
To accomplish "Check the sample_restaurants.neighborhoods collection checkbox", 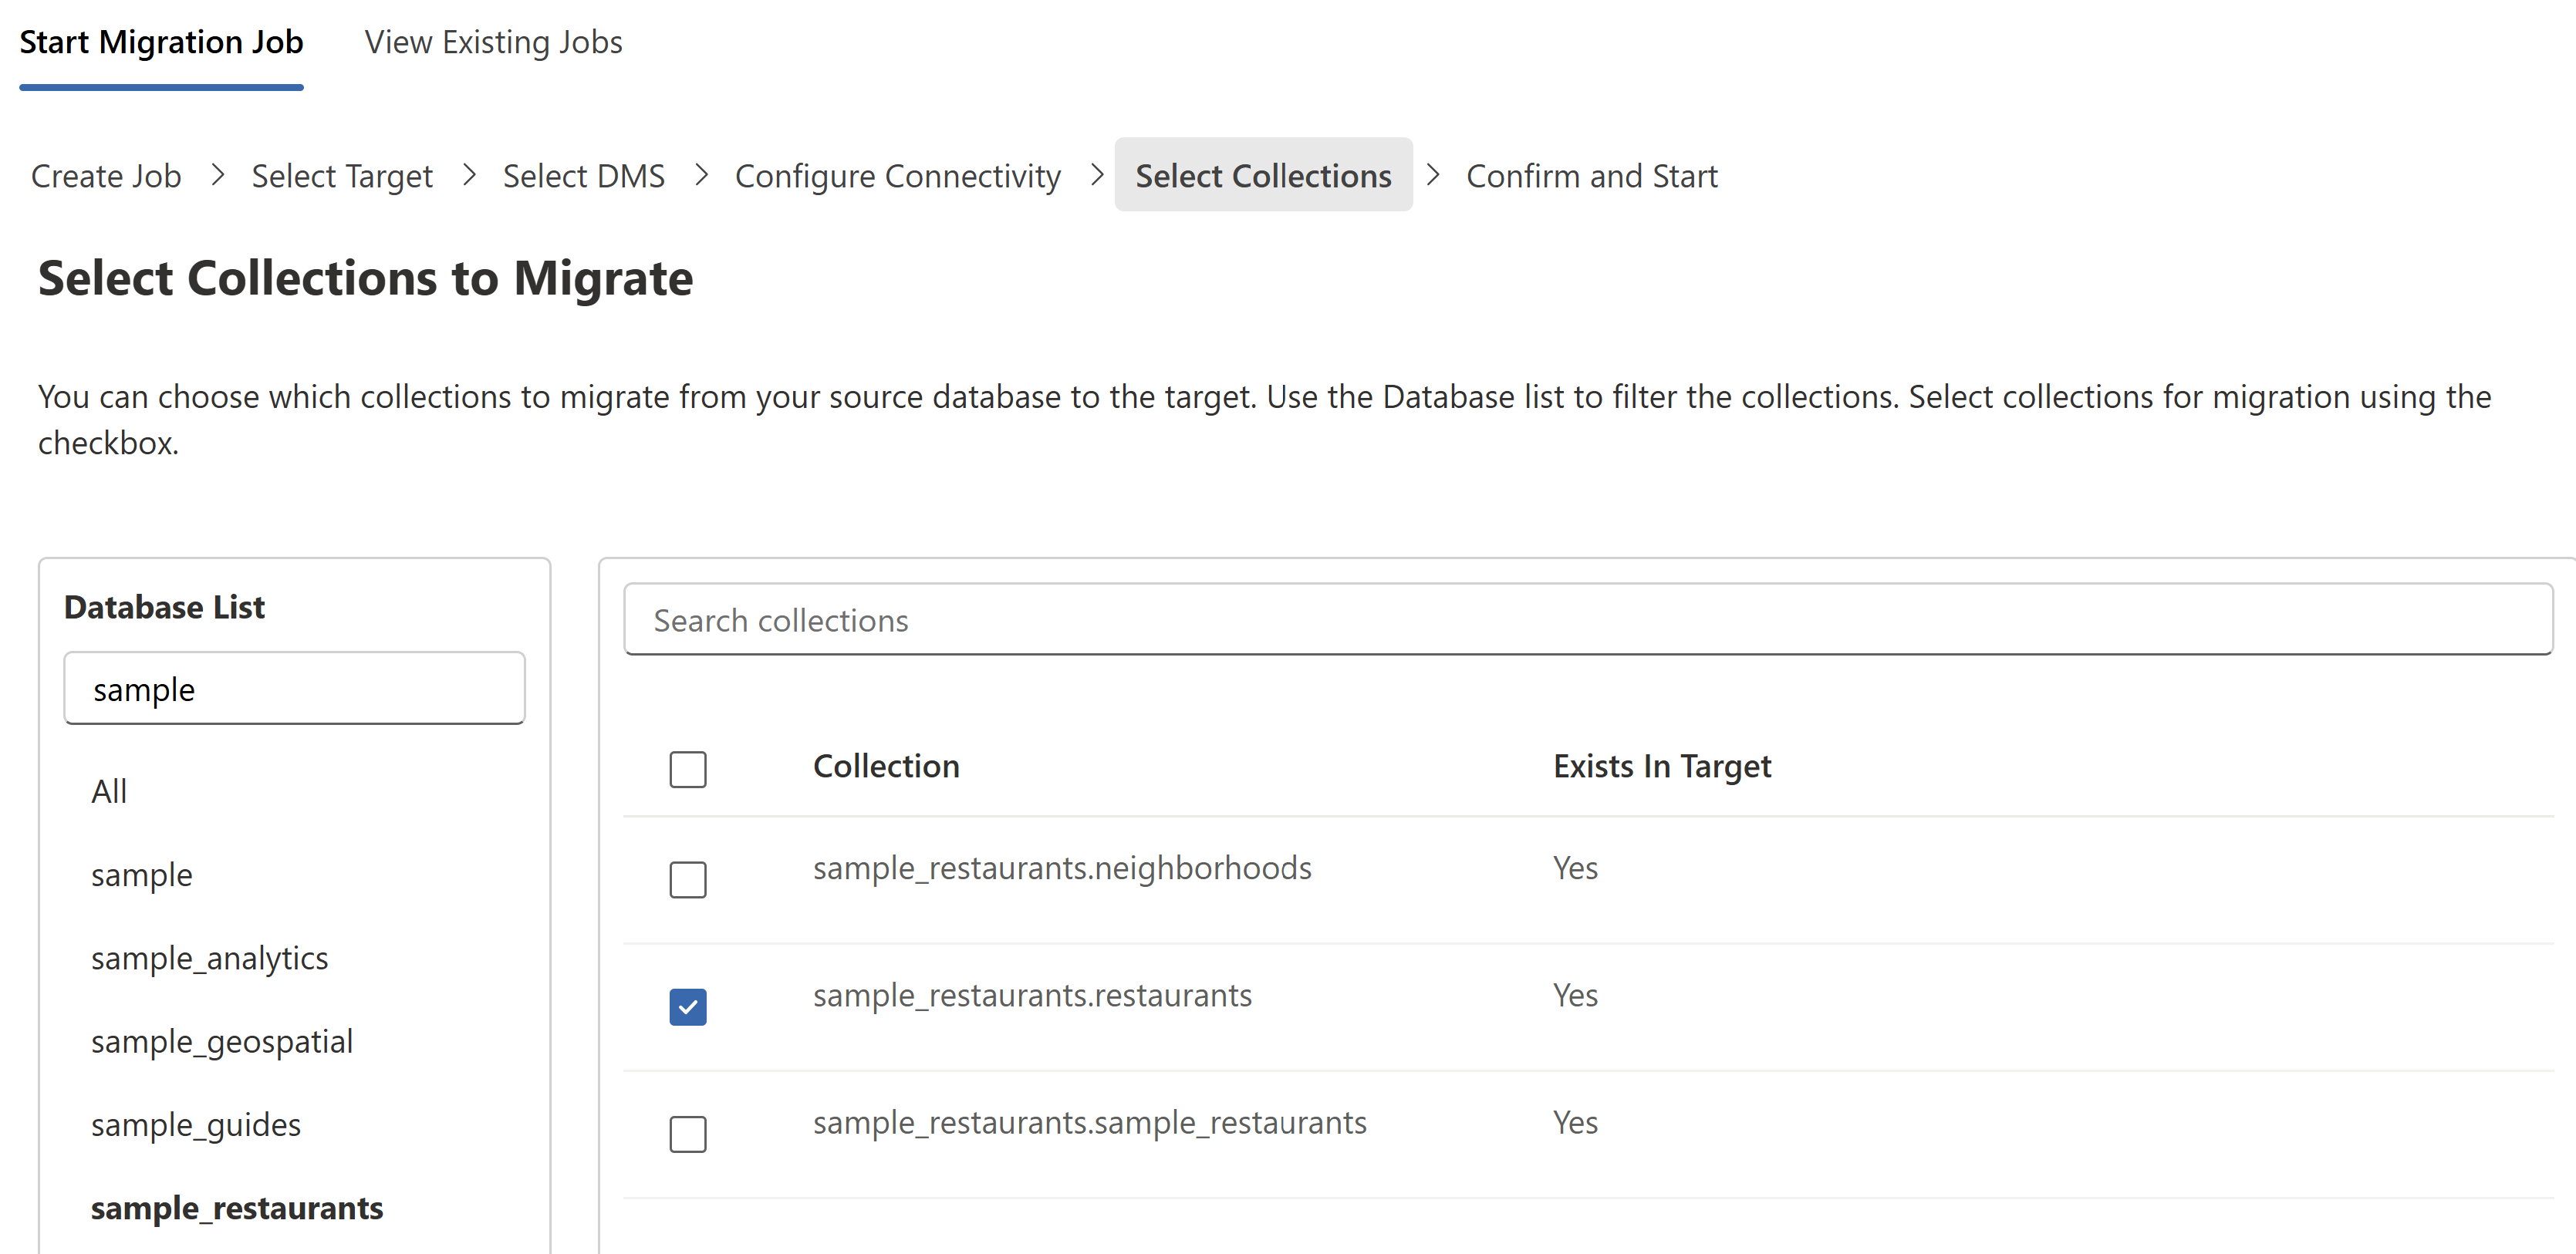I will 688,880.
